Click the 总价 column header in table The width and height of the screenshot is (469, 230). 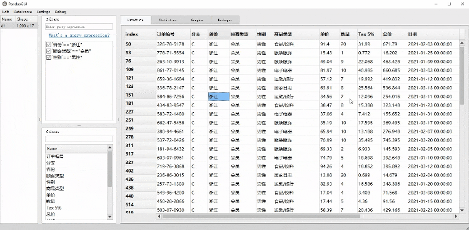(x=394, y=34)
